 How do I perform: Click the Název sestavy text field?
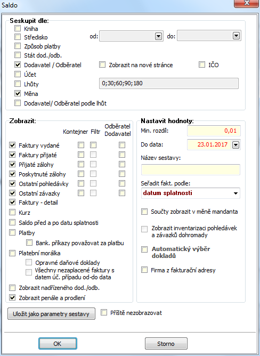(x=191, y=169)
